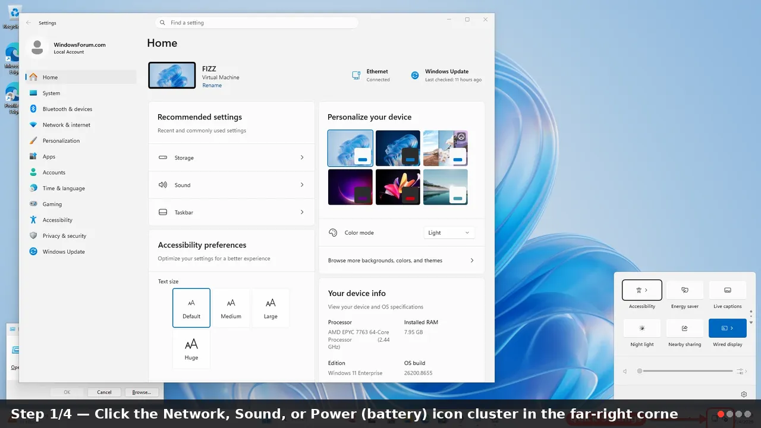Image resolution: width=761 pixels, height=428 pixels.
Task: Click the Ethernet Connected status text
Action: point(378,75)
